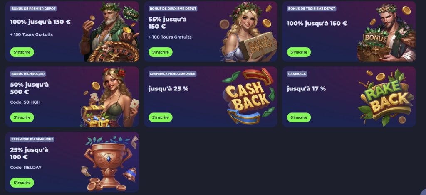Click the bearded man with roulette wheel
Viewport: 426px width, 195px height.
(109, 32)
